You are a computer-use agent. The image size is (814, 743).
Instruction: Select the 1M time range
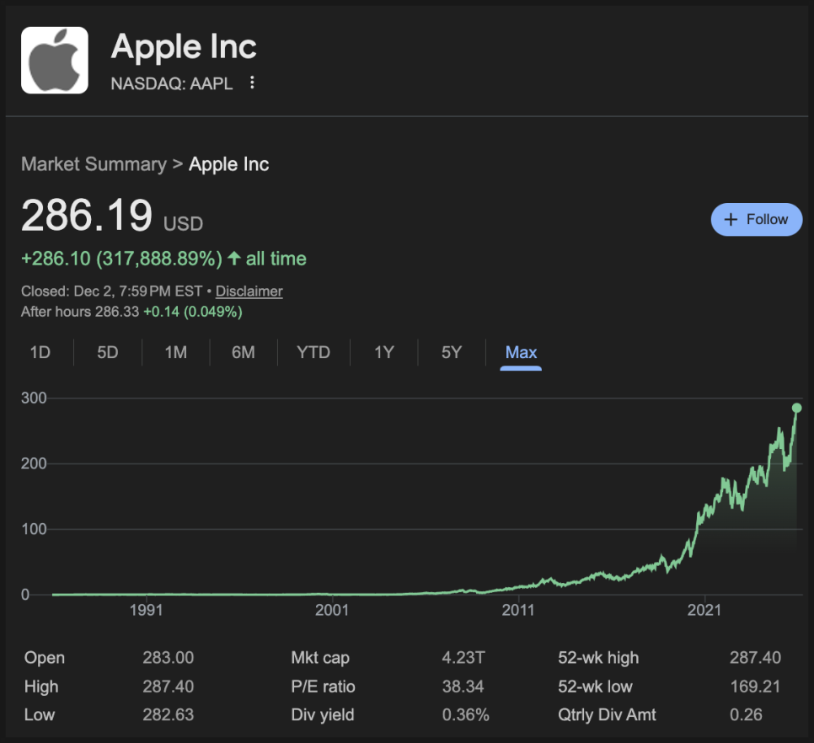point(175,352)
